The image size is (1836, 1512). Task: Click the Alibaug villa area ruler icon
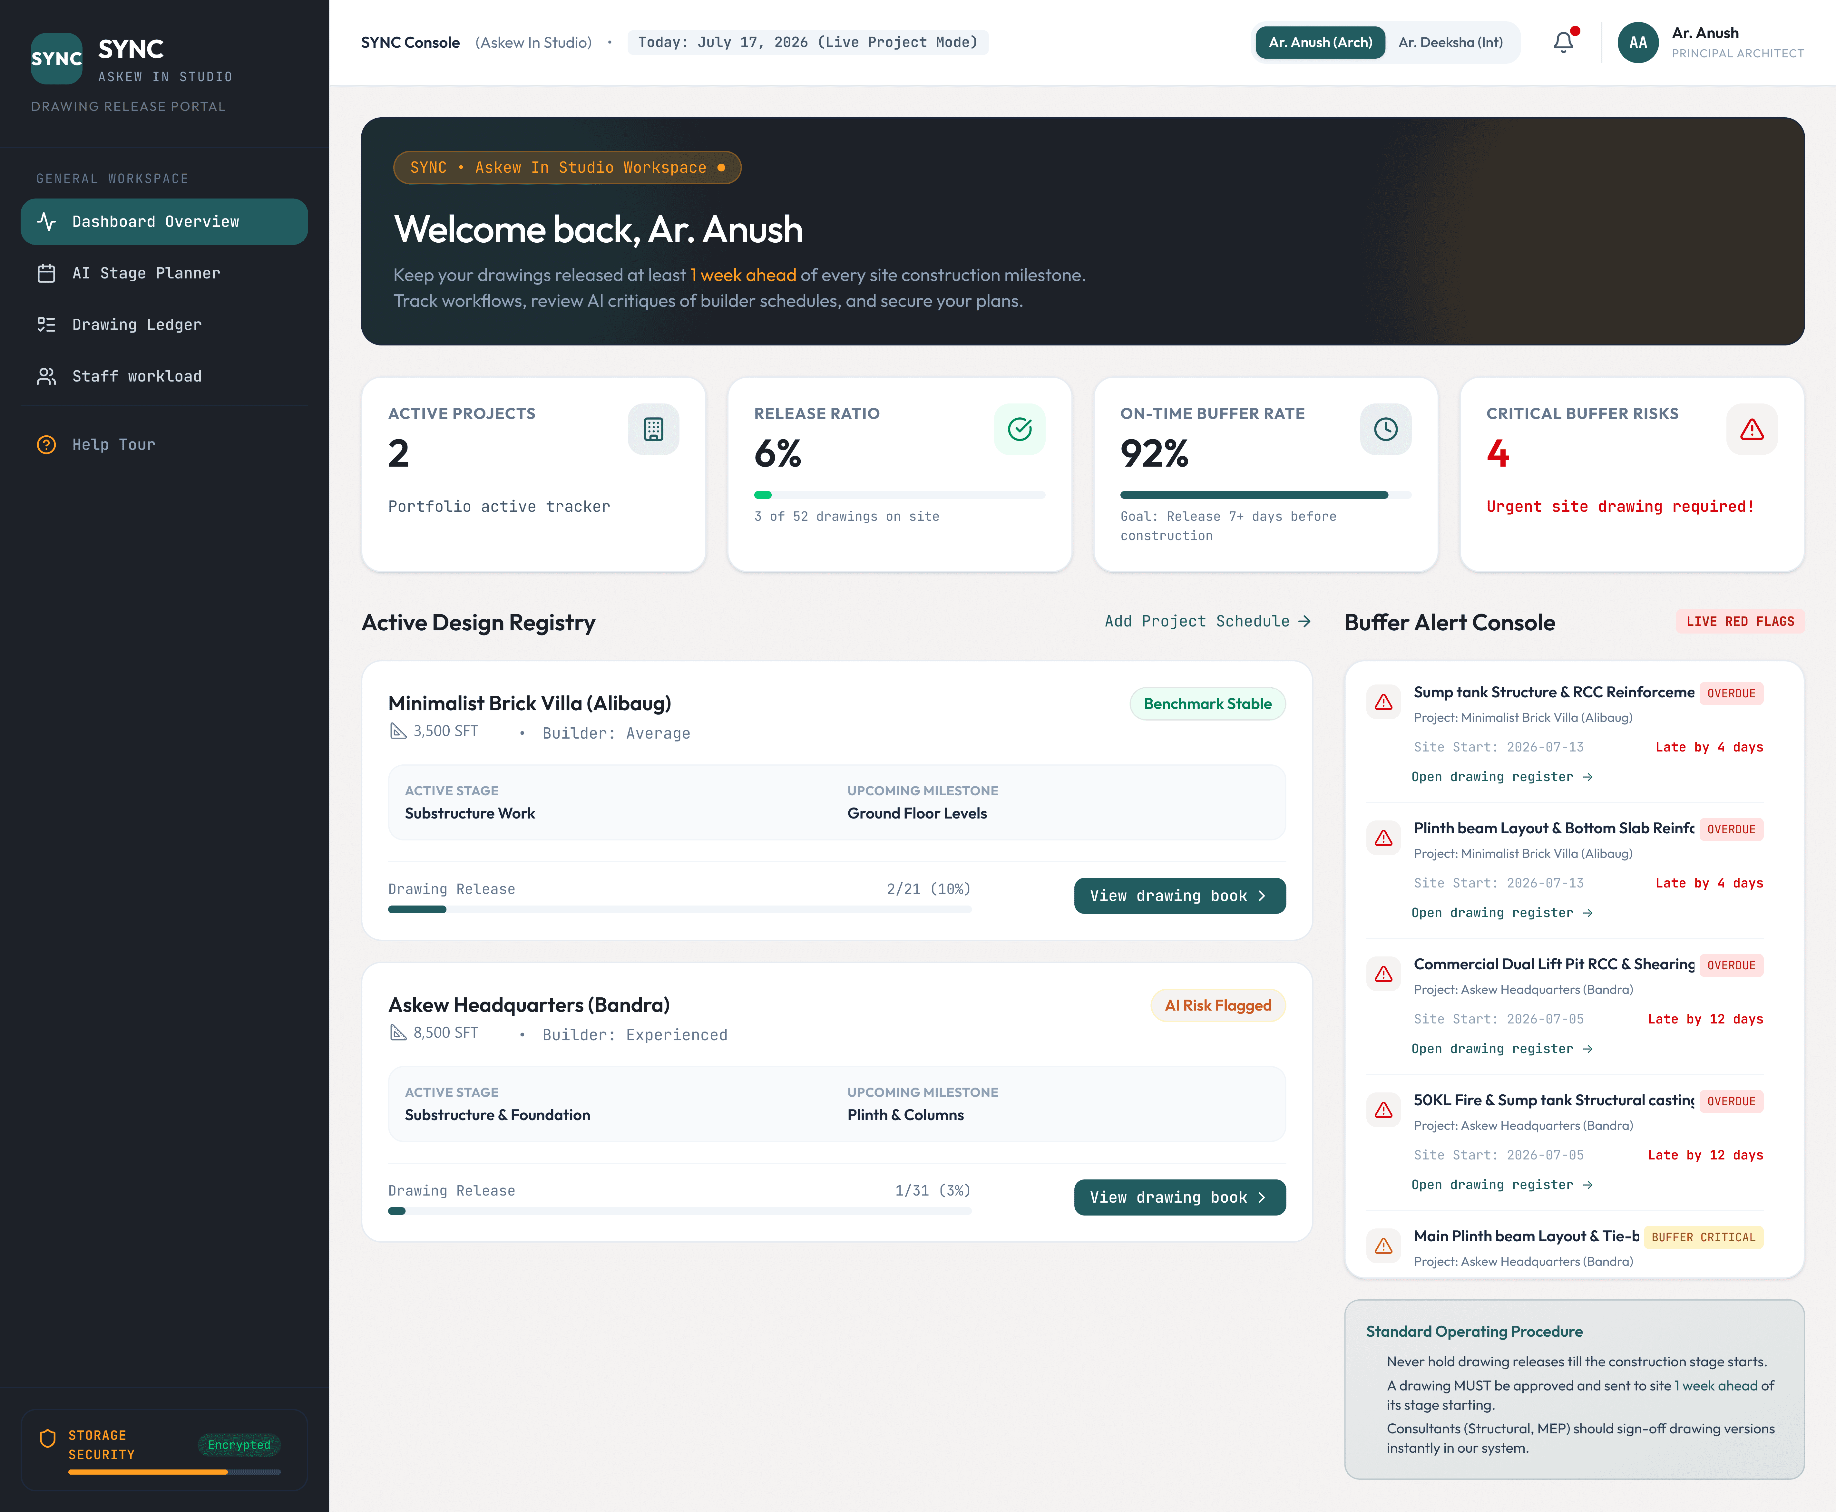coord(398,732)
